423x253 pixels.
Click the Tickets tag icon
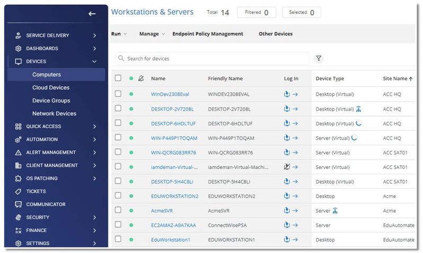[18, 192]
